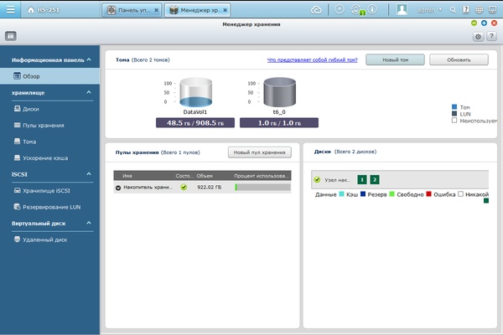Select the 922.02 ГБ capacity cell
Screen dimensions: 503x335
pos(209,188)
